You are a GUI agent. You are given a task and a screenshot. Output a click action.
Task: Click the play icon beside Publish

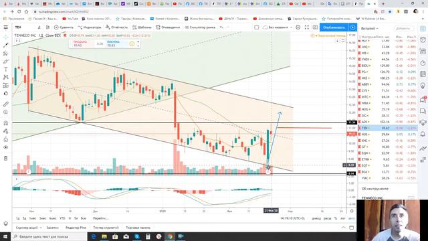pyautogui.click(x=352, y=27)
